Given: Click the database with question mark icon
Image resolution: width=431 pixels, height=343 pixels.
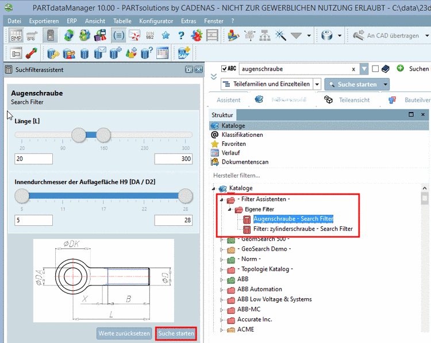Looking at the screenshot, I should (x=147, y=53).
